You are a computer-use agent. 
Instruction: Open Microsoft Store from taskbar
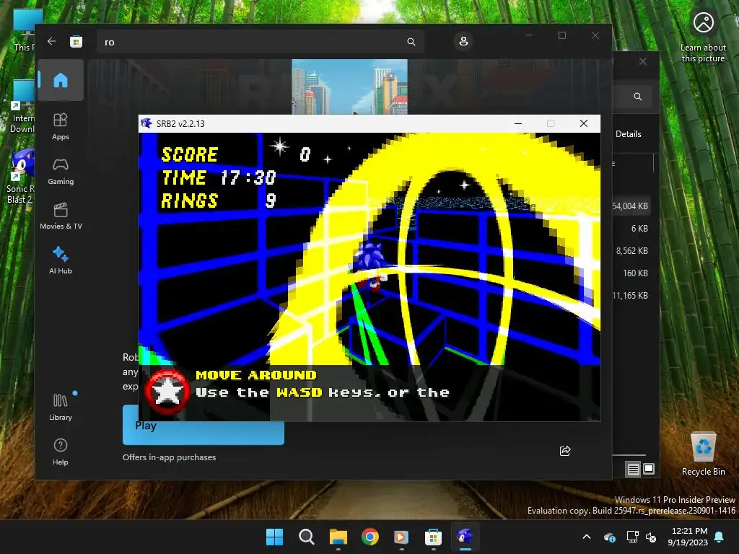(x=433, y=537)
